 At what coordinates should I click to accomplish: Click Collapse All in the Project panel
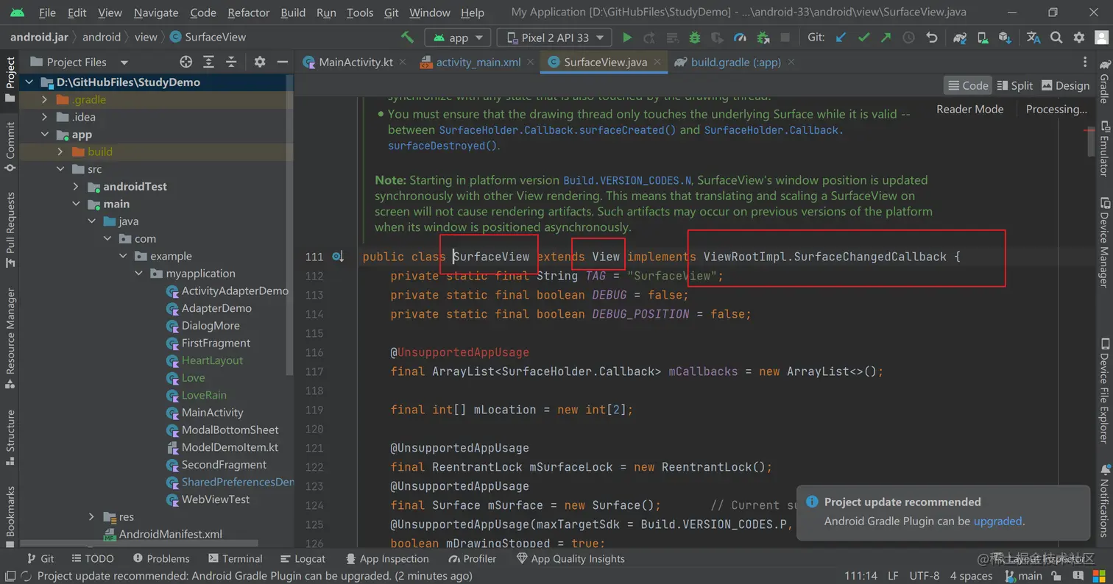click(x=231, y=63)
